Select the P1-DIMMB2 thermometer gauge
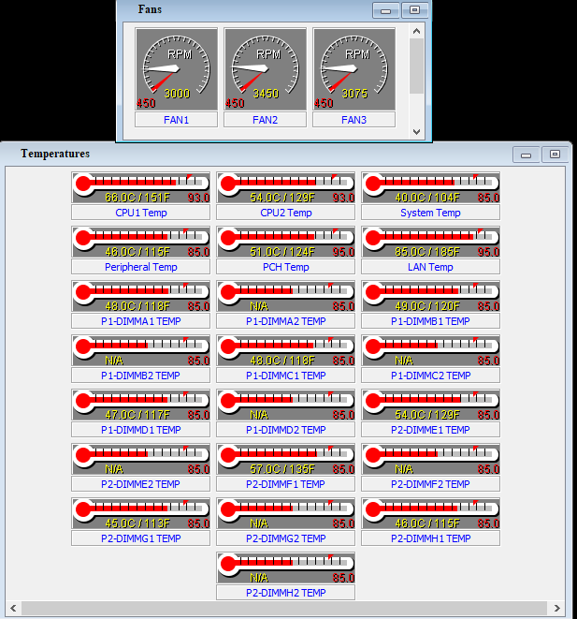Screen dimensions: 577x619 click(140, 350)
